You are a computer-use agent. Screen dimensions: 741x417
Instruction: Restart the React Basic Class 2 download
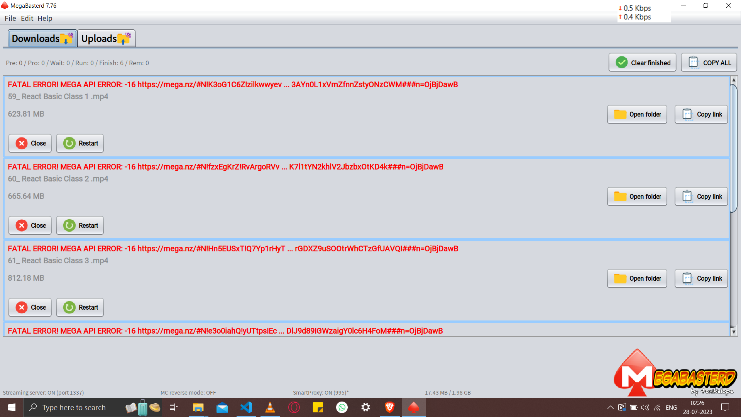pos(80,225)
